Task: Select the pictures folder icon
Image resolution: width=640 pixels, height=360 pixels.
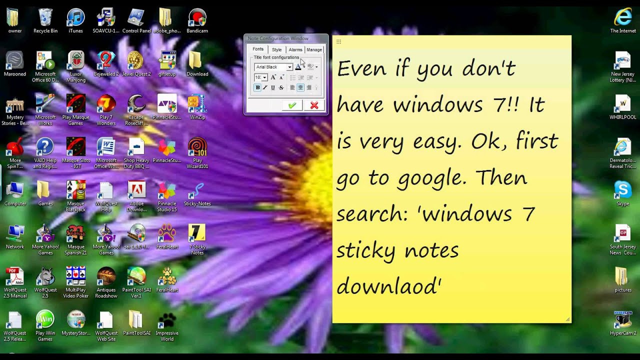Action: (623, 280)
